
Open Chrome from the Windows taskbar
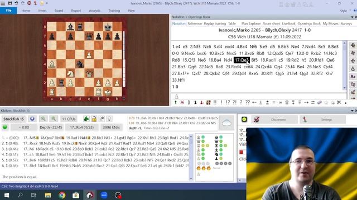pos(62,195)
